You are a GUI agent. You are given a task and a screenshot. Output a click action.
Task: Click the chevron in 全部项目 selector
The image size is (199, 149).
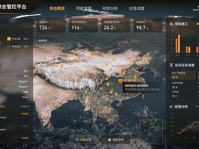[x=55, y=40]
